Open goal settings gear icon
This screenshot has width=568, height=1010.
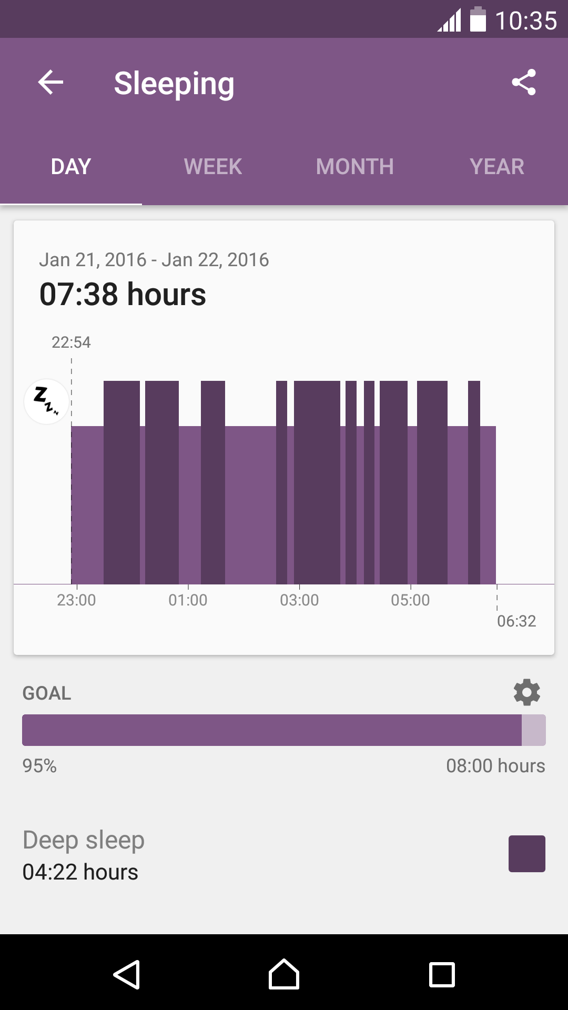pyautogui.click(x=527, y=692)
